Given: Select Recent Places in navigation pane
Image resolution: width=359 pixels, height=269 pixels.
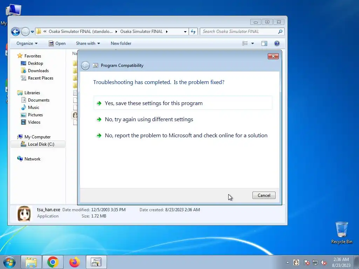Looking at the screenshot, I should click(x=41, y=78).
